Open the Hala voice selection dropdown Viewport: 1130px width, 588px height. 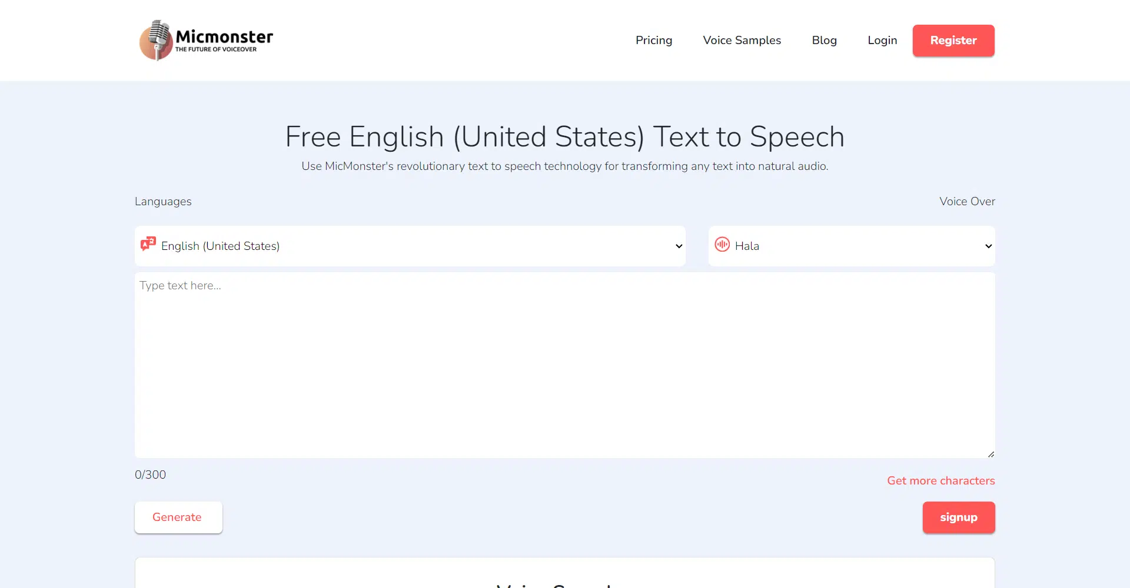click(851, 246)
